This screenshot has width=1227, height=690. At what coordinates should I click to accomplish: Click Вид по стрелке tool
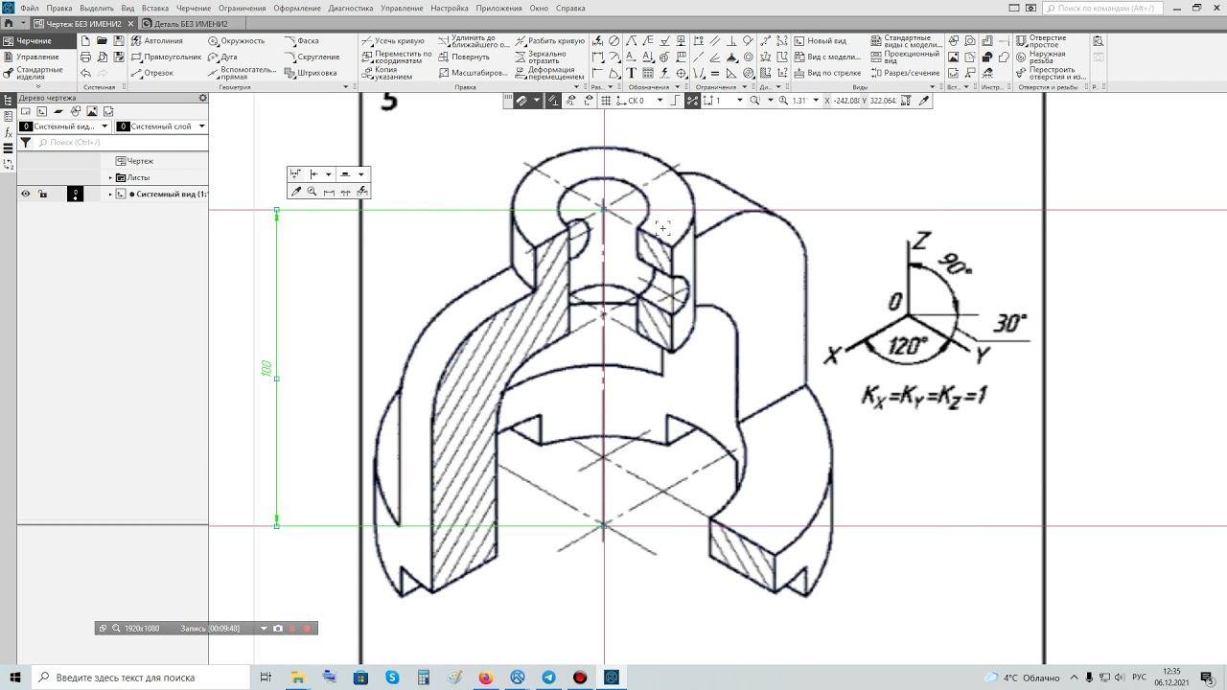(x=827, y=73)
